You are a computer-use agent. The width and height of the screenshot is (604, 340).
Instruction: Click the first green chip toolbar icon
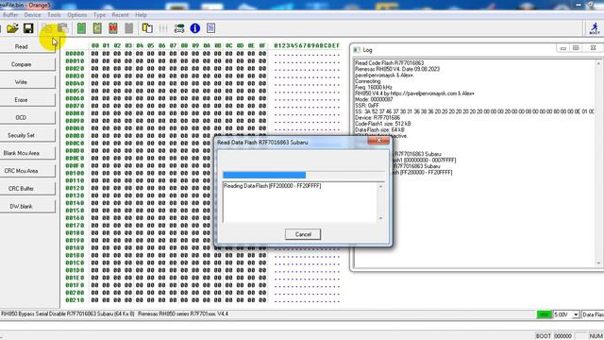click(81, 28)
